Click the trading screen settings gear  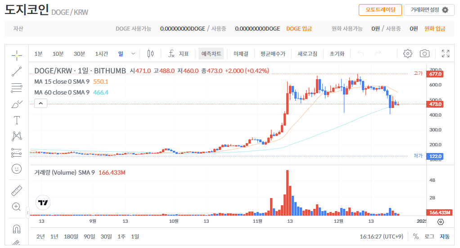445,10
